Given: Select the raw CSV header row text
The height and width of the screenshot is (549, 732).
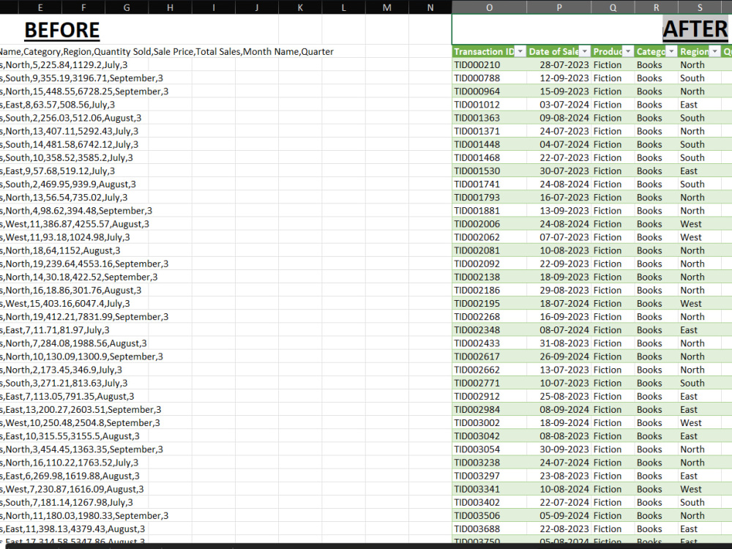Looking at the screenshot, I should pos(167,52).
